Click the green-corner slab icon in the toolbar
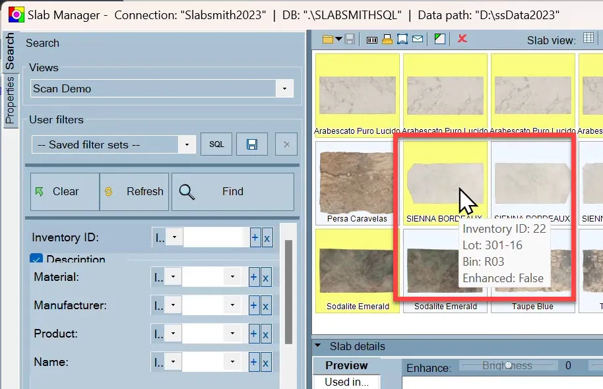603x389 pixels. (x=440, y=39)
